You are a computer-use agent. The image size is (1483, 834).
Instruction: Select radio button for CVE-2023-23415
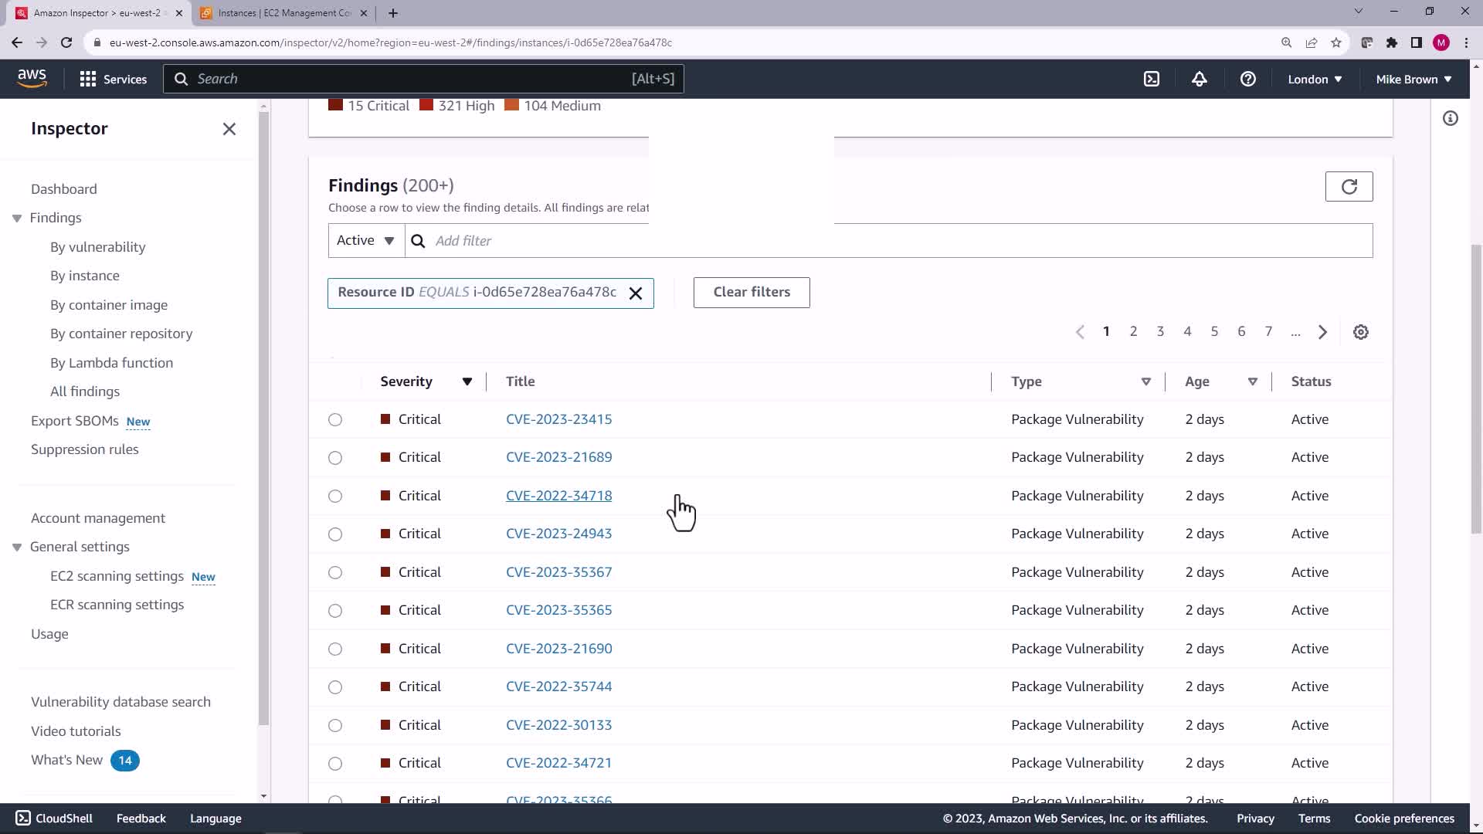click(335, 419)
